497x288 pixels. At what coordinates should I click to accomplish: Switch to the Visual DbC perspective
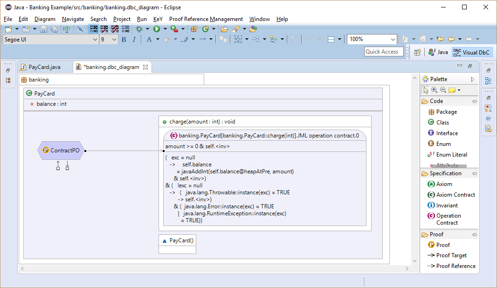tap(472, 52)
